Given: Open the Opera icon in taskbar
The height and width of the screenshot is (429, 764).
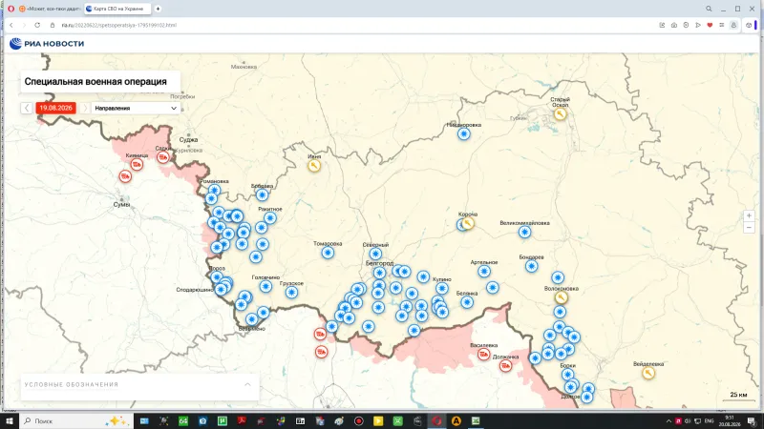Looking at the screenshot, I should click(x=436, y=420).
